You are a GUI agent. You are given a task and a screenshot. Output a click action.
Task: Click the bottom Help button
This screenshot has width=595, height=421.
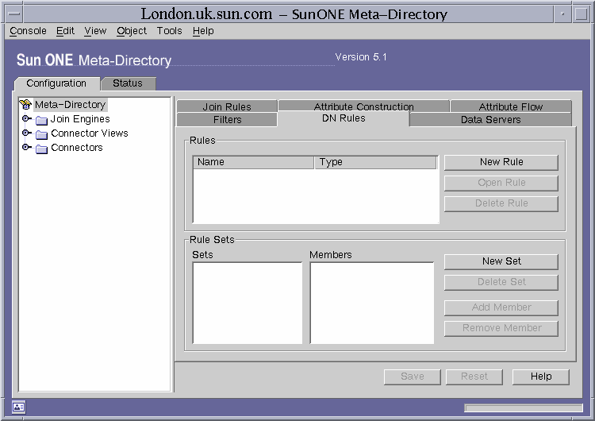541,377
